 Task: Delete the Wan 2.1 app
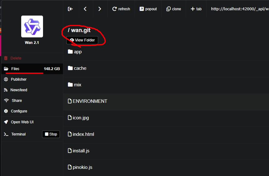[x=16, y=58]
